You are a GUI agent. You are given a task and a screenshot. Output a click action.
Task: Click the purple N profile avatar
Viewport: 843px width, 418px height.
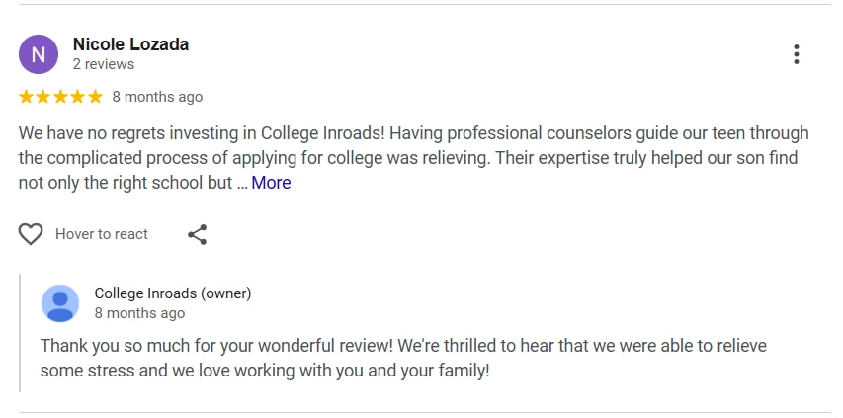[x=39, y=54]
